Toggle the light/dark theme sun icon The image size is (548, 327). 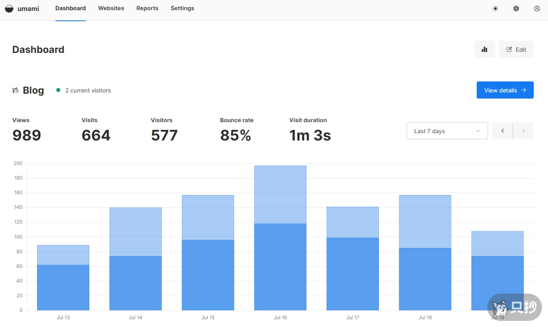click(x=495, y=9)
